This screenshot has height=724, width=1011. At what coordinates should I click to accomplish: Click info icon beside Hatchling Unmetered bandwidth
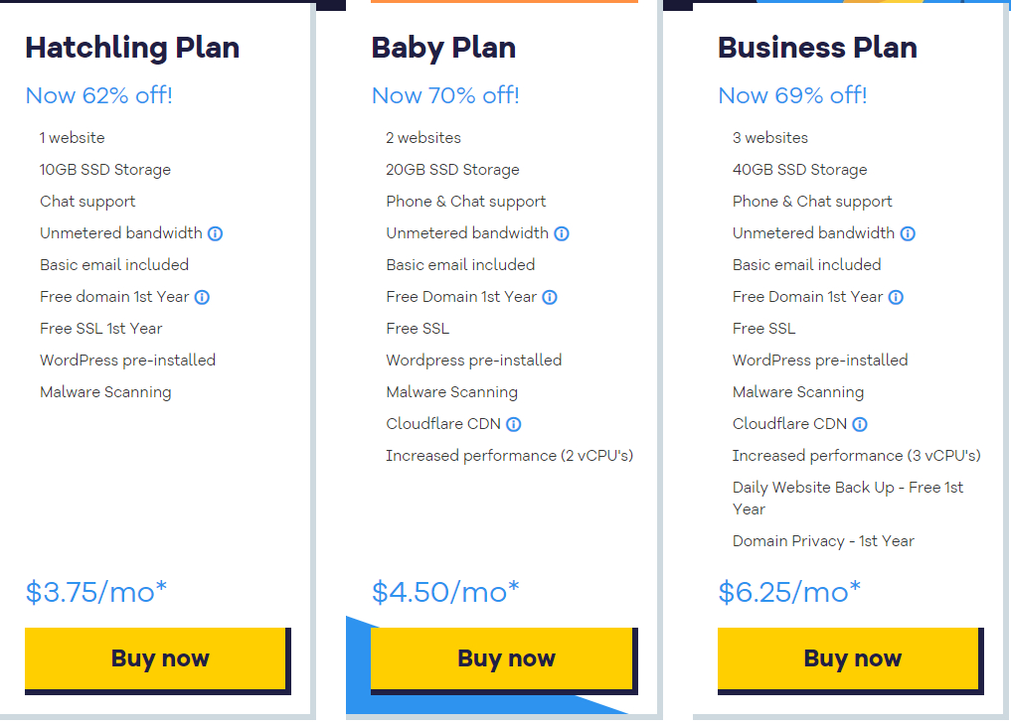pyautogui.click(x=215, y=233)
